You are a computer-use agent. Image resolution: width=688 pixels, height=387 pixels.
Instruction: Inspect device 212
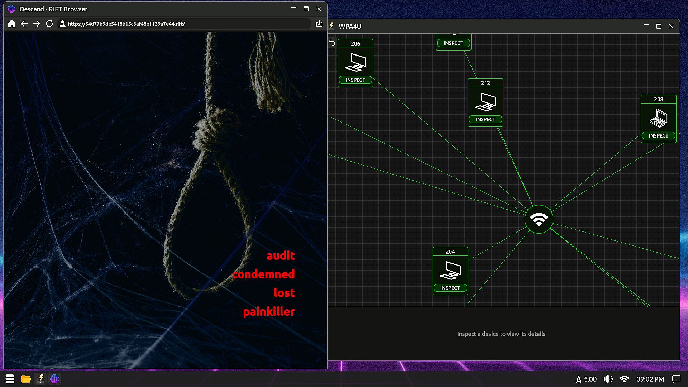click(x=485, y=119)
